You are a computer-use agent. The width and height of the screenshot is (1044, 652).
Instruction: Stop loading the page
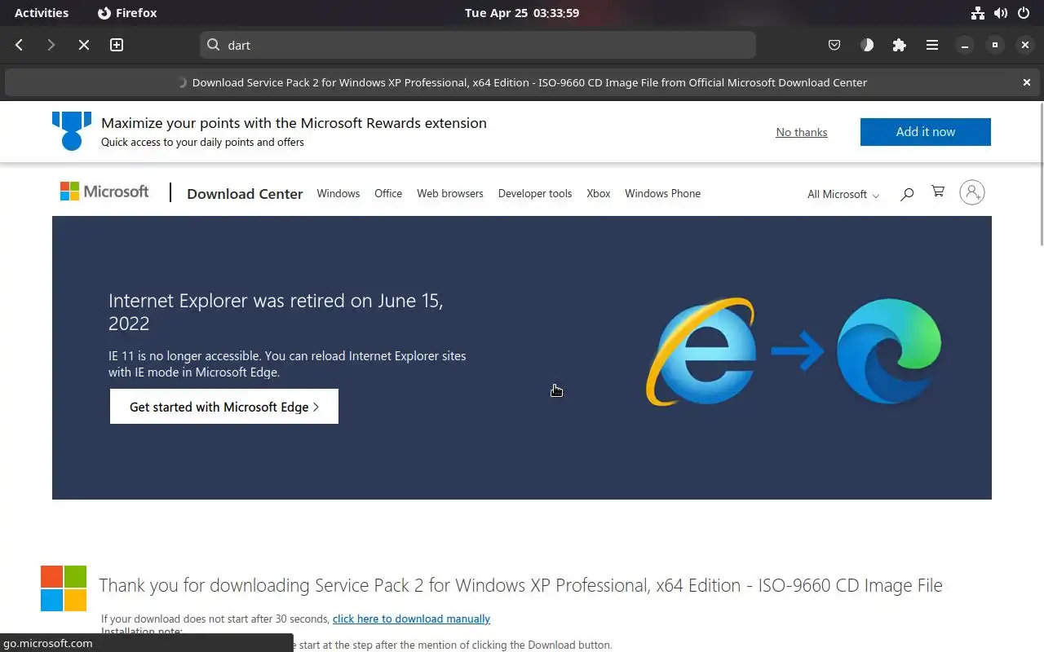[83, 45]
